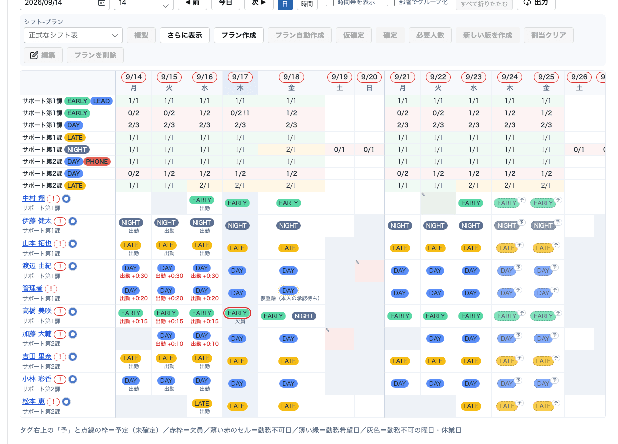Click the blue circle icon for 伊藤 健太
618x444 pixels.
72,221
